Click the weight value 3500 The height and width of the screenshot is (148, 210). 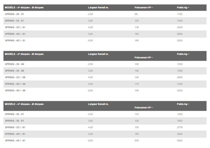179,90
